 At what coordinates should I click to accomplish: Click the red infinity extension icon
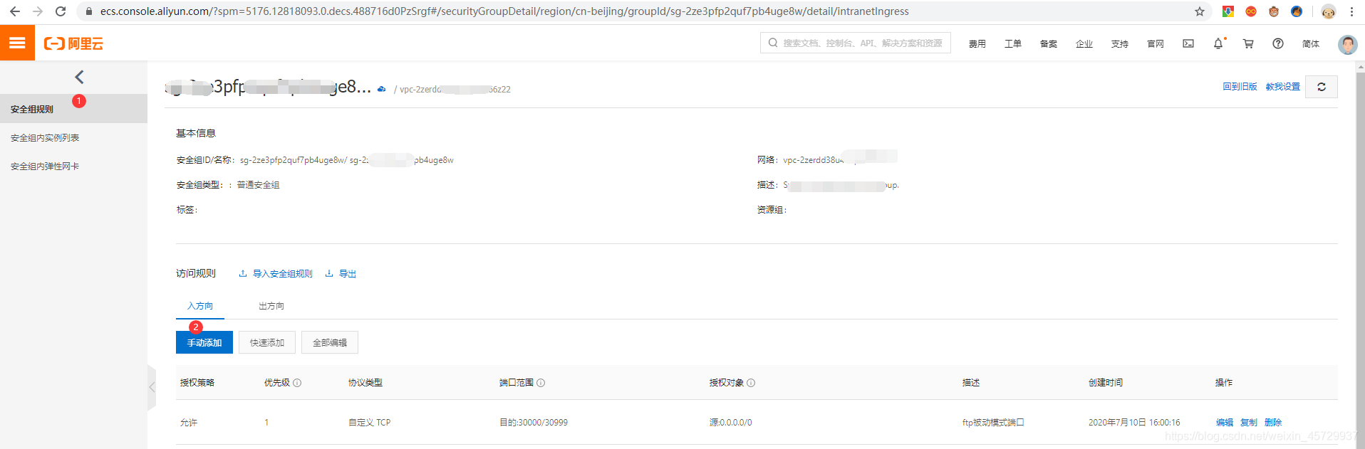pos(1251,11)
